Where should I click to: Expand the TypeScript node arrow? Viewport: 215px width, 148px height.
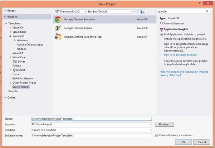tap(10, 70)
